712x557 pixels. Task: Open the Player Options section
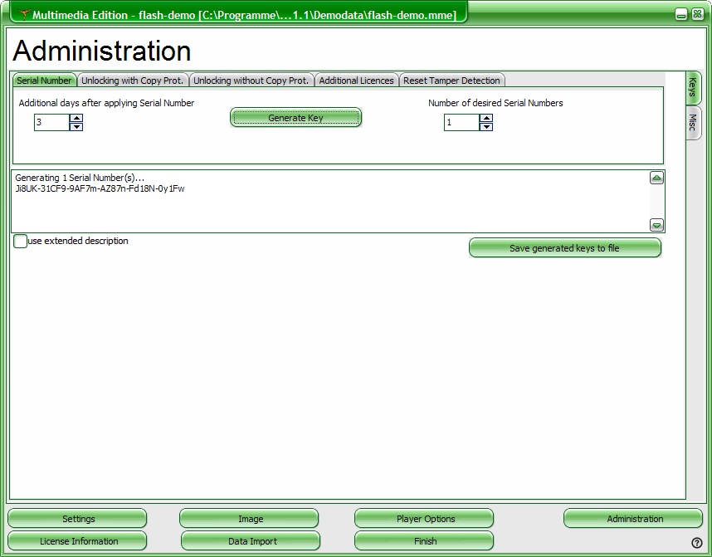tap(425, 519)
